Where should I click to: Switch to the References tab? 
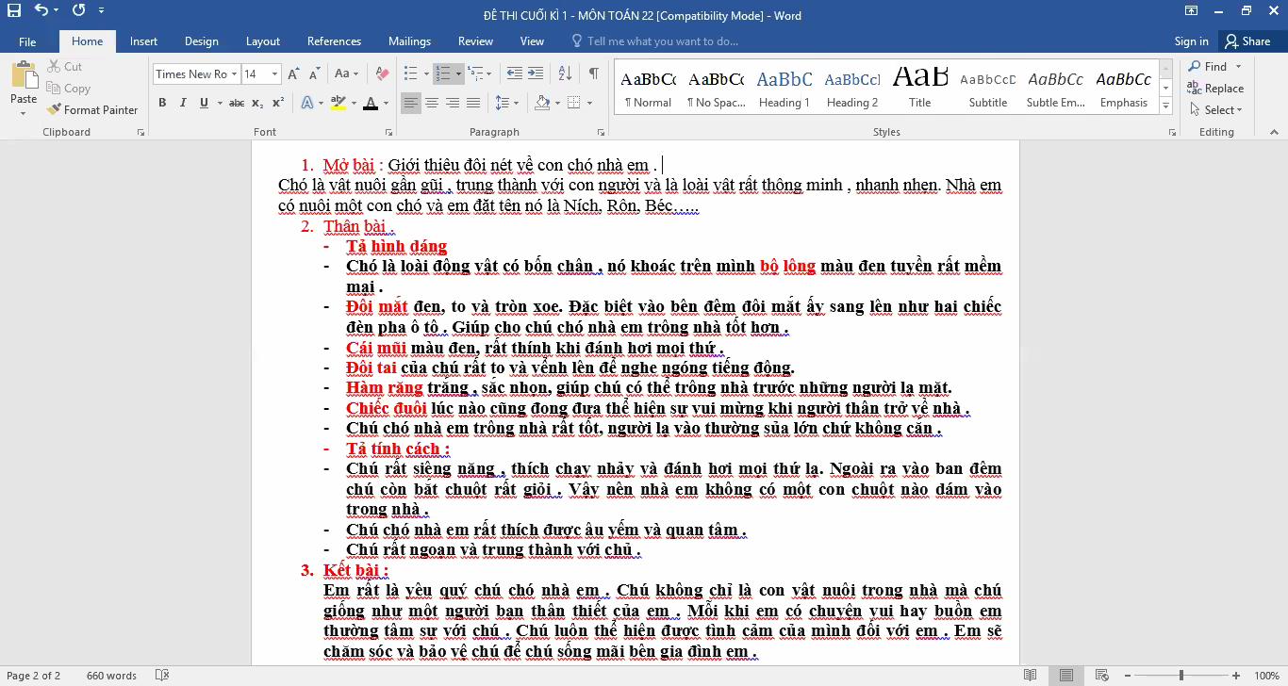pyautogui.click(x=334, y=41)
